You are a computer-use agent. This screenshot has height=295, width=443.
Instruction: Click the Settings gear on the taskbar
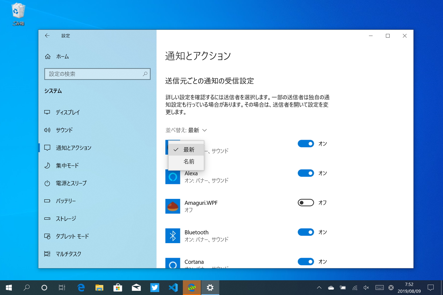pos(210,287)
